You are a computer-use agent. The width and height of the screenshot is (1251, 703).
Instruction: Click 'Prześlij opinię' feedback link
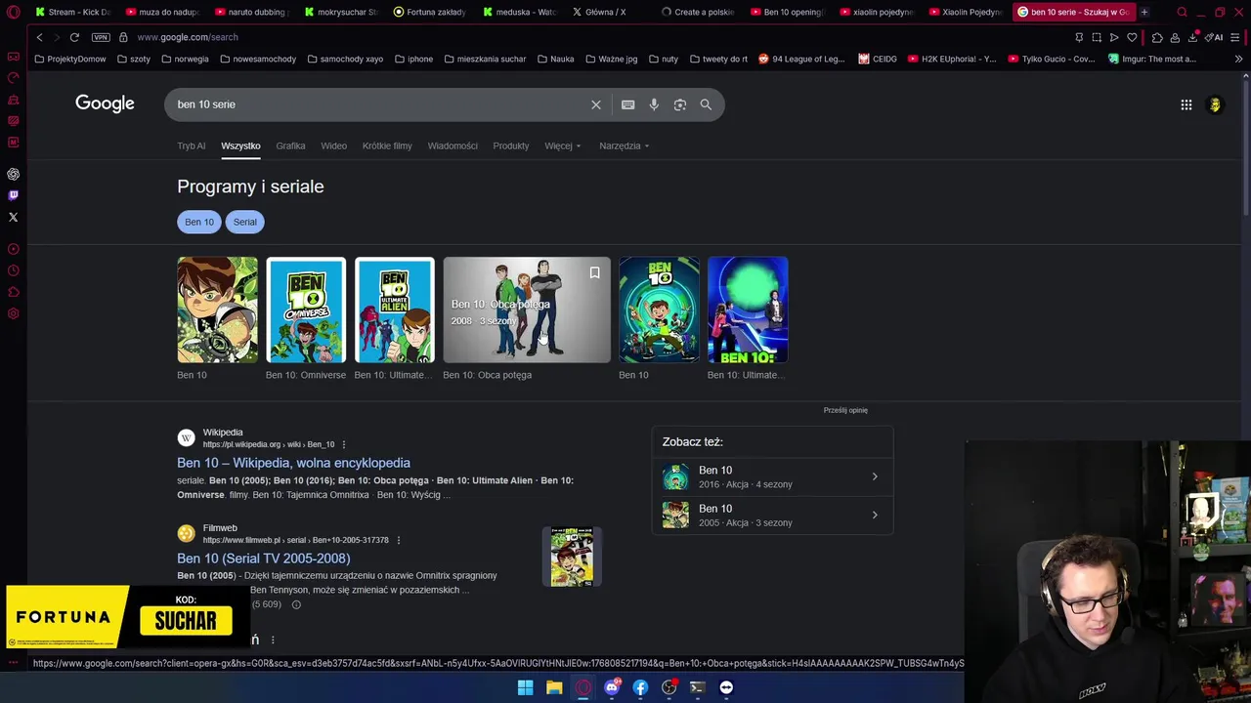click(845, 410)
